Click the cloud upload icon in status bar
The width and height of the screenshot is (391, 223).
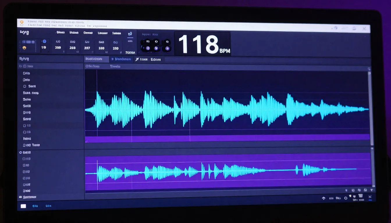click(324, 198)
